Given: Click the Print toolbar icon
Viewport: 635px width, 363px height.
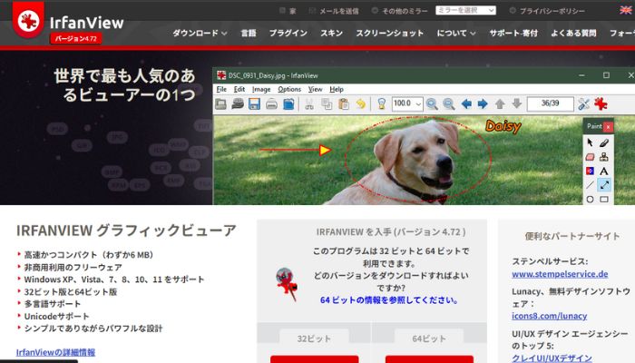Looking at the screenshot, I should point(271,104).
